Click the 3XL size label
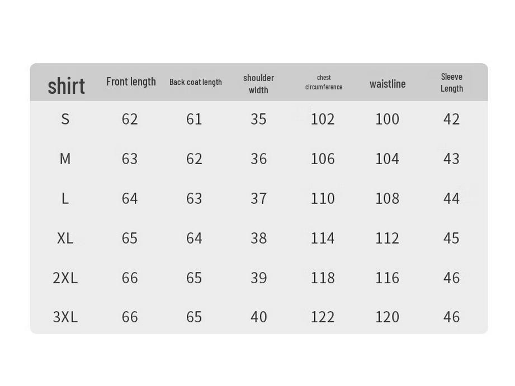The image size is (515, 386). (65, 317)
